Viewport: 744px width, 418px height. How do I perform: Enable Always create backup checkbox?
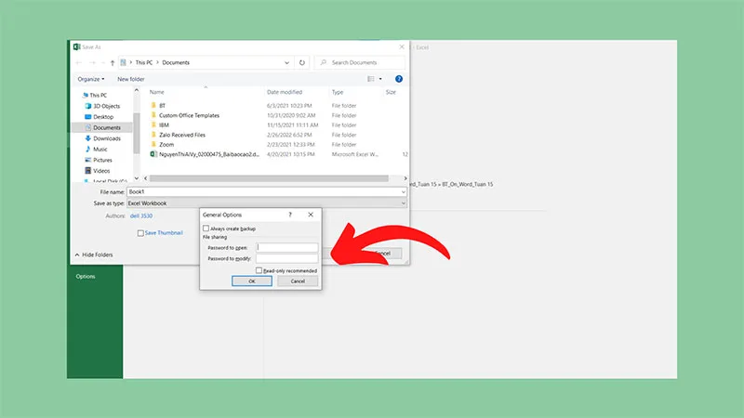206,229
